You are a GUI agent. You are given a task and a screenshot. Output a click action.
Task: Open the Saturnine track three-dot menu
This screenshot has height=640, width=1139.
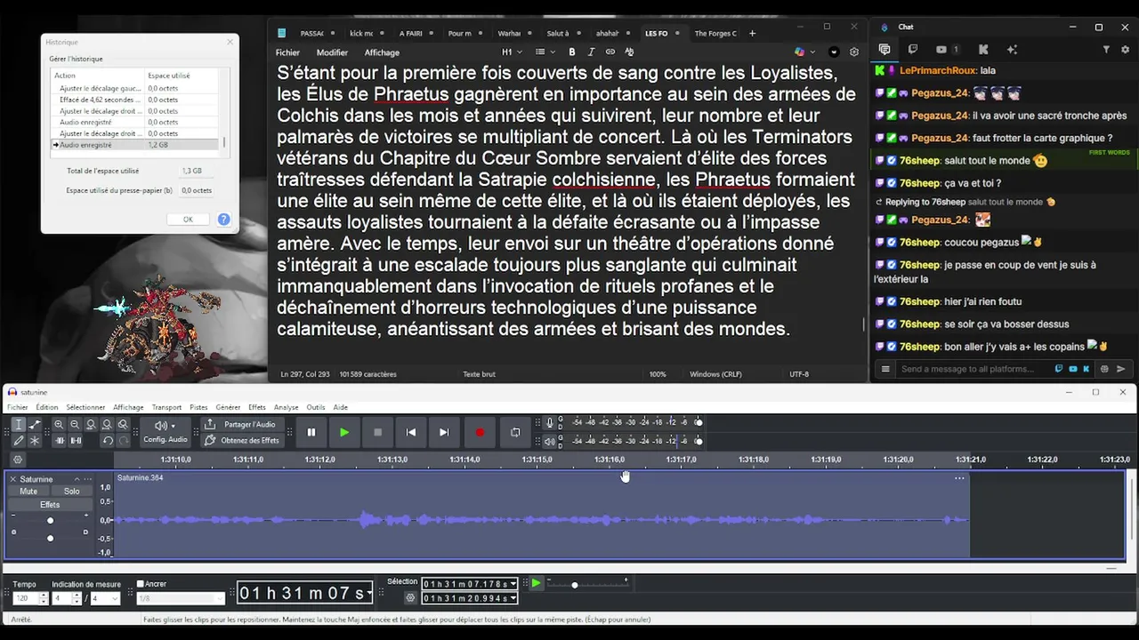87,479
